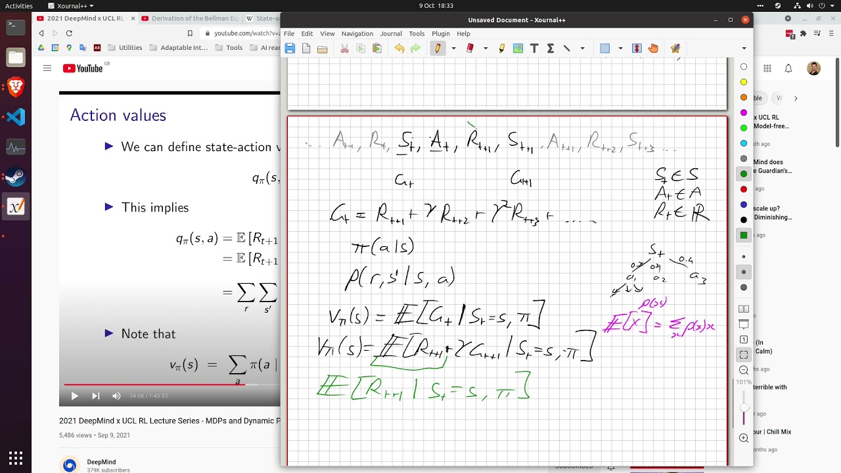This screenshot has height=473, width=841.
Task: Select the Highlighter tool
Action: 502,48
